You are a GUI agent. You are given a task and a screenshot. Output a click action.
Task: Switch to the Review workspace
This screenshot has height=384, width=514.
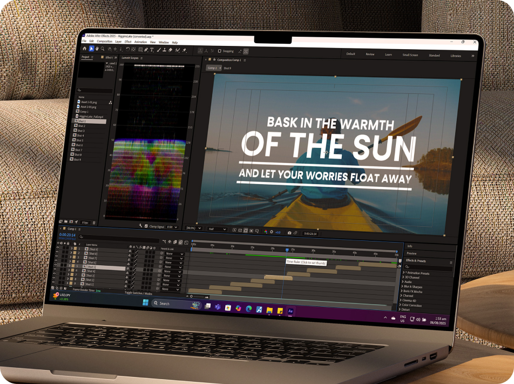[x=370, y=54]
